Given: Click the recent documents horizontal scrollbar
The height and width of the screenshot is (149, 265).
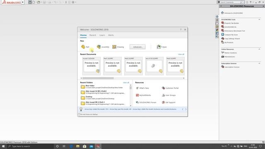Looking at the screenshot, I should (98, 78).
